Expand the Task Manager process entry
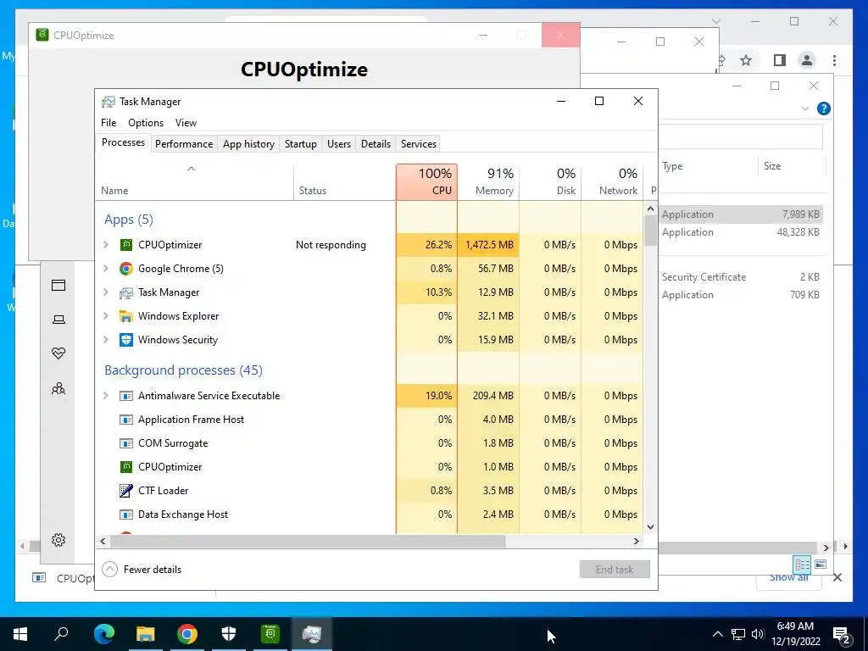The width and height of the screenshot is (868, 651). click(x=106, y=292)
